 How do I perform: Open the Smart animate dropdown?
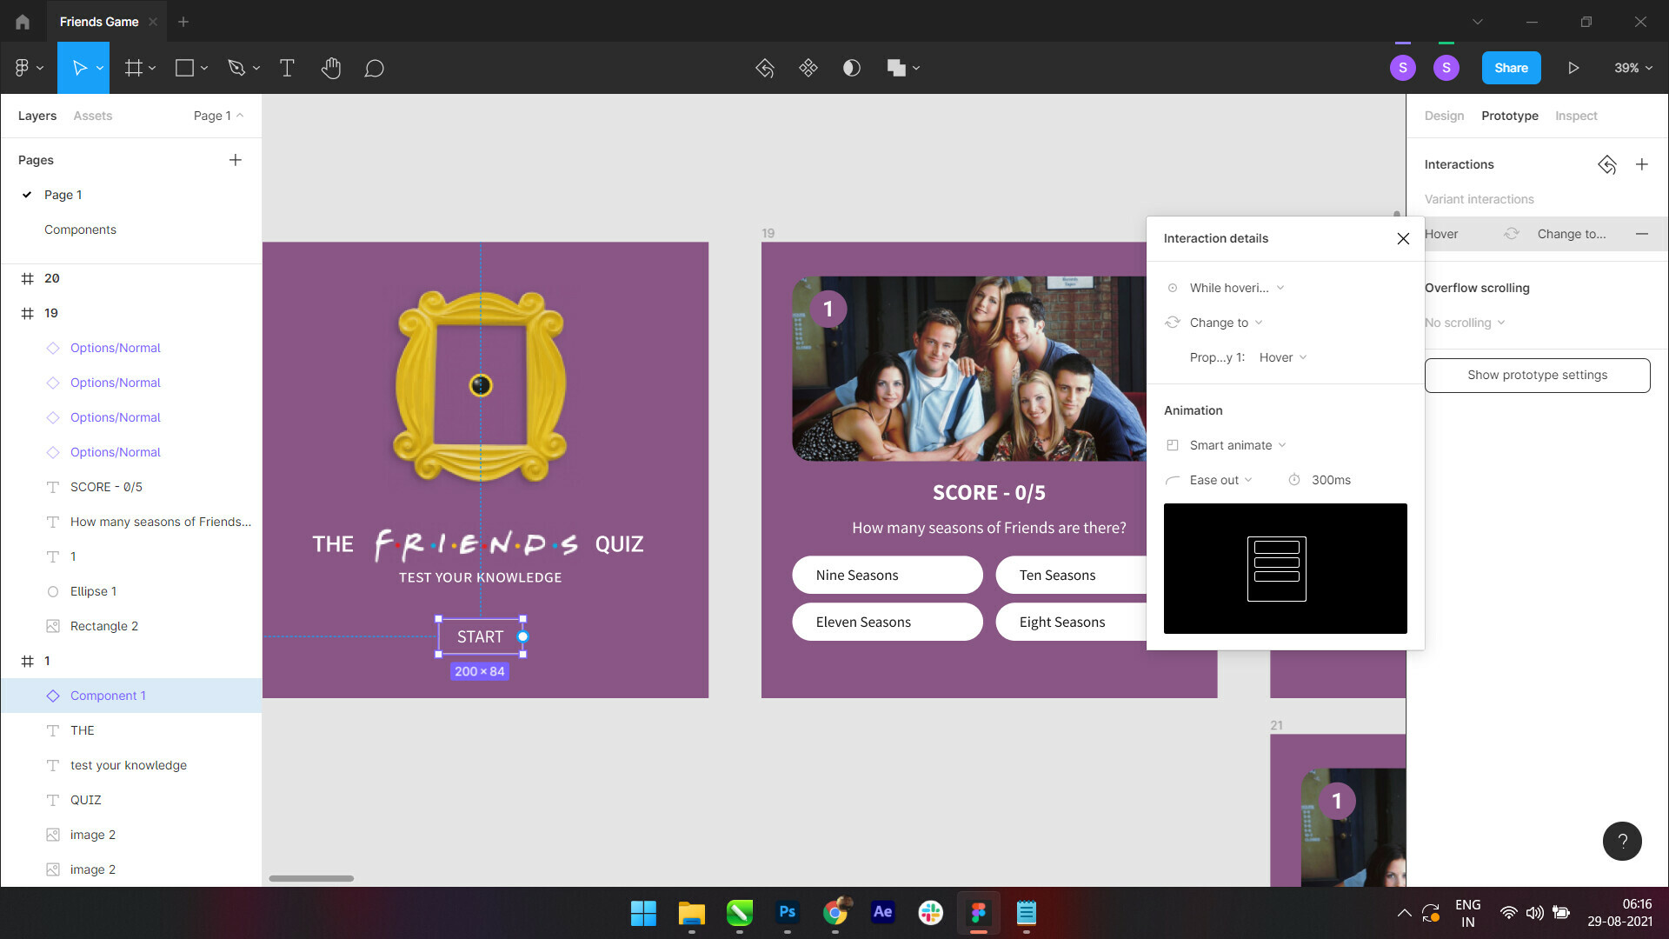pos(1238,445)
